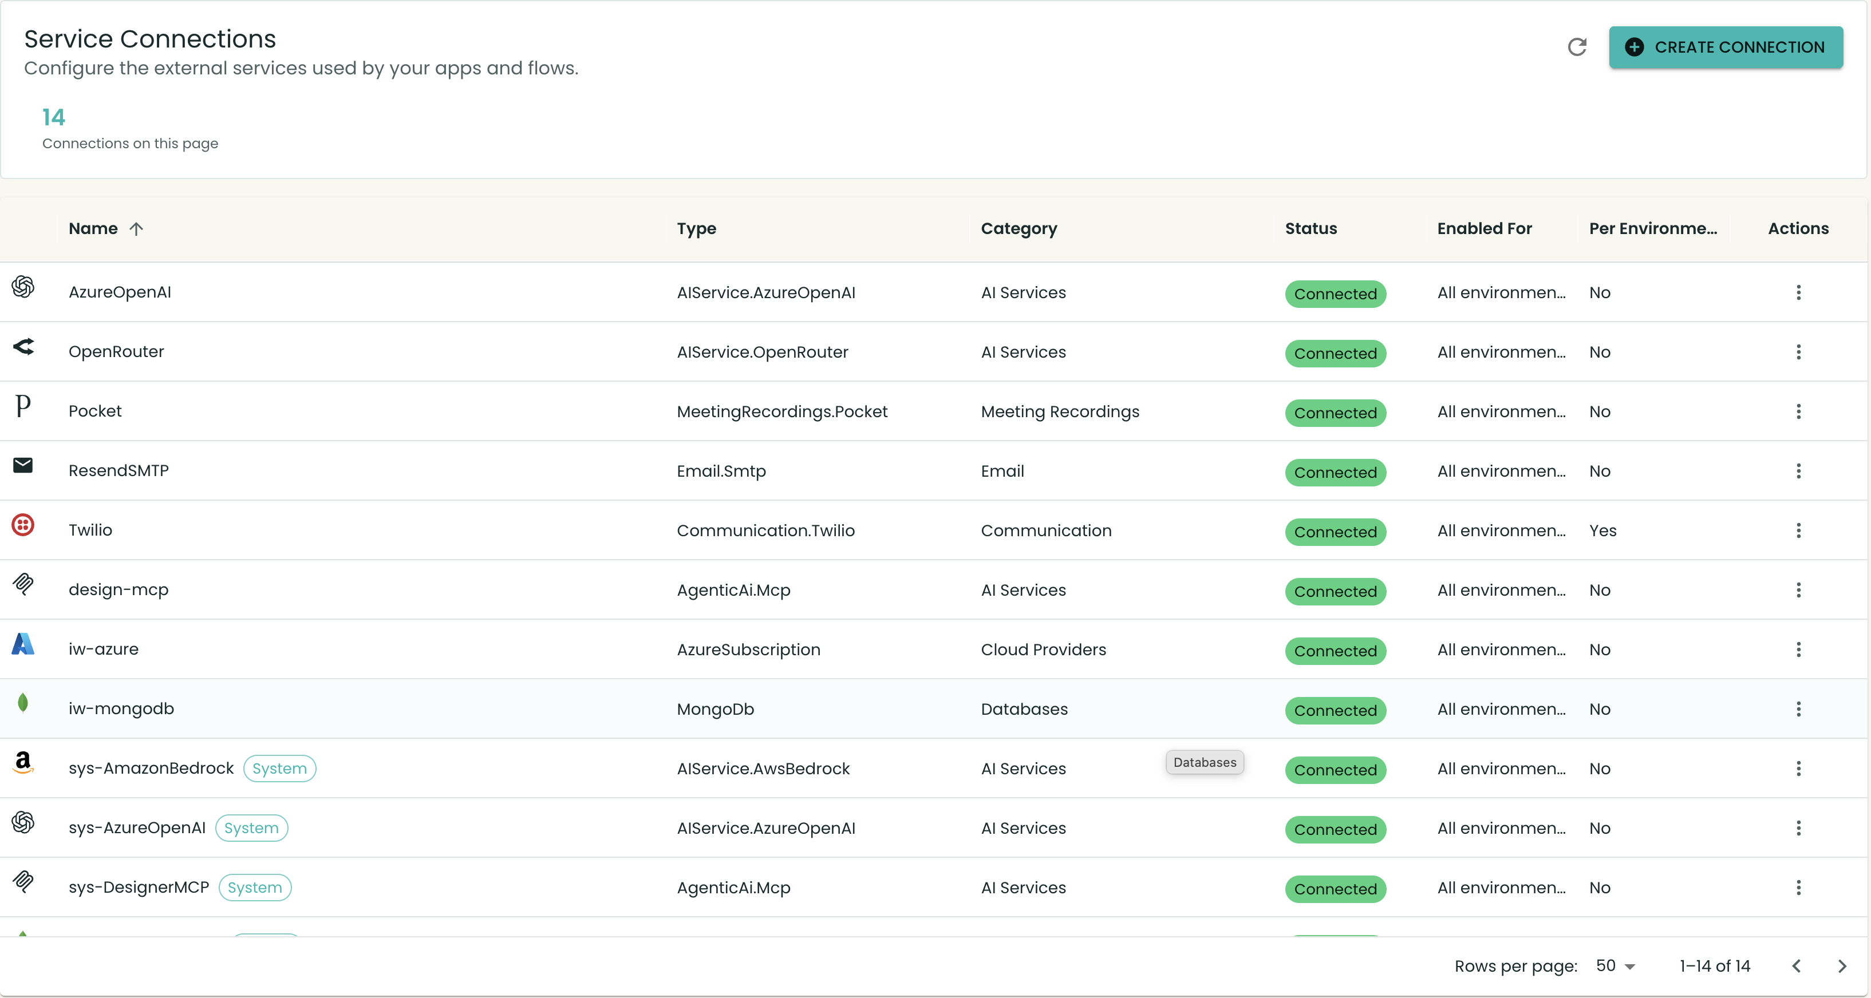Open actions menu for sys-DesignerMCP row
The height and width of the screenshot is (998, 1871).
tap(1798, 888)
